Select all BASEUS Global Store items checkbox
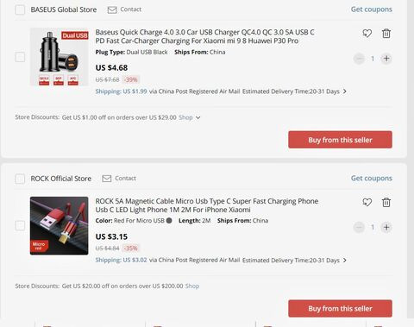 coord(20,9)
